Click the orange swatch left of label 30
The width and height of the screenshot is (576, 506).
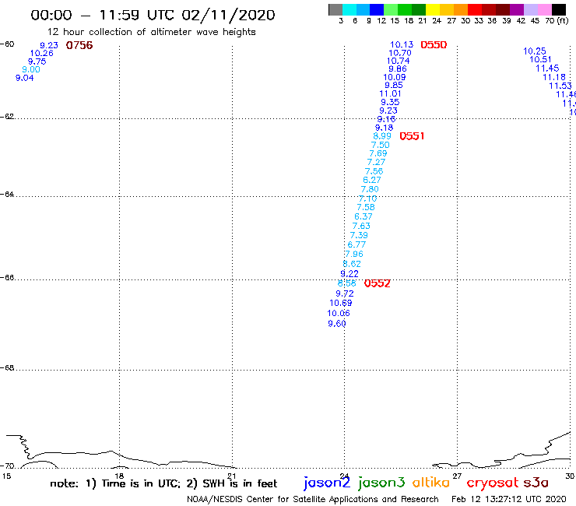pos(461,9)
